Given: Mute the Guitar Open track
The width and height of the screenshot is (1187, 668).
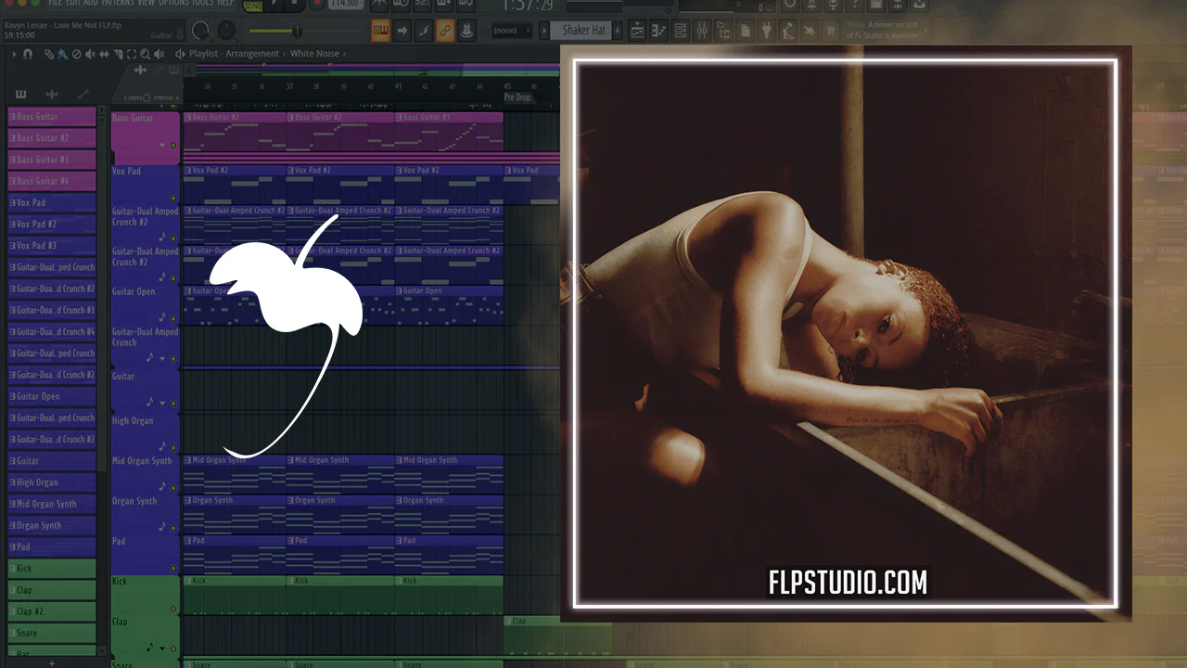Looking at the screenshot, I should pyautogui.click(x=173, y=317).
